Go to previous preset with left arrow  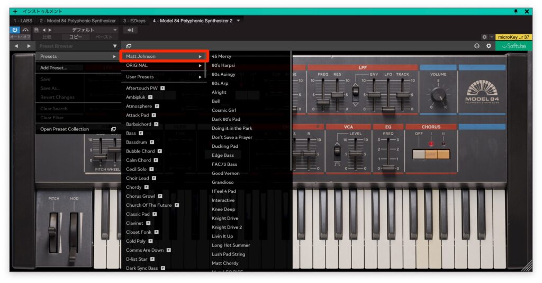coord(16,46)
